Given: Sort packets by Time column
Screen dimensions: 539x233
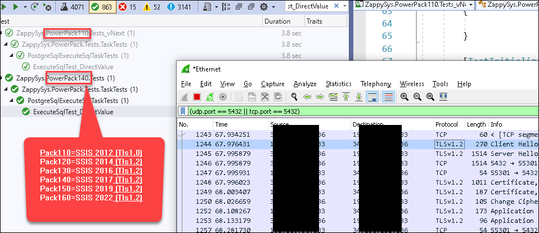Looking at the screenshot, I should click(240, 124).
